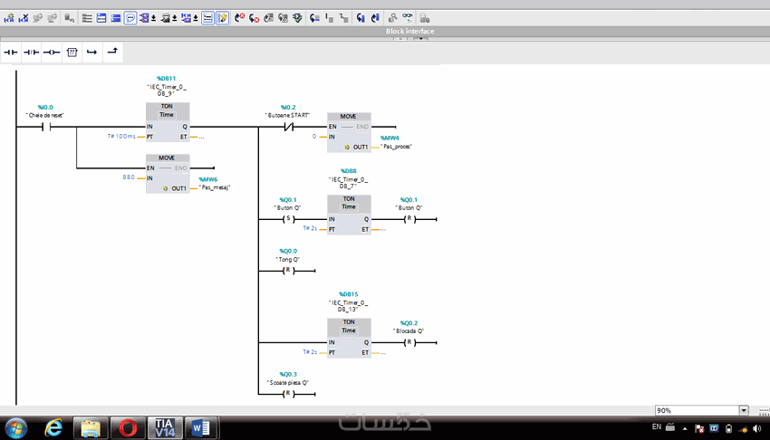This screenshot has height=440, width=770.
Task: Select the "Buton Q" set coil
Action: click(288, 219)
